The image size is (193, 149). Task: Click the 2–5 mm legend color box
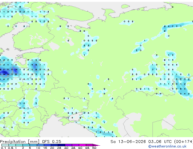tap(26, 145)
